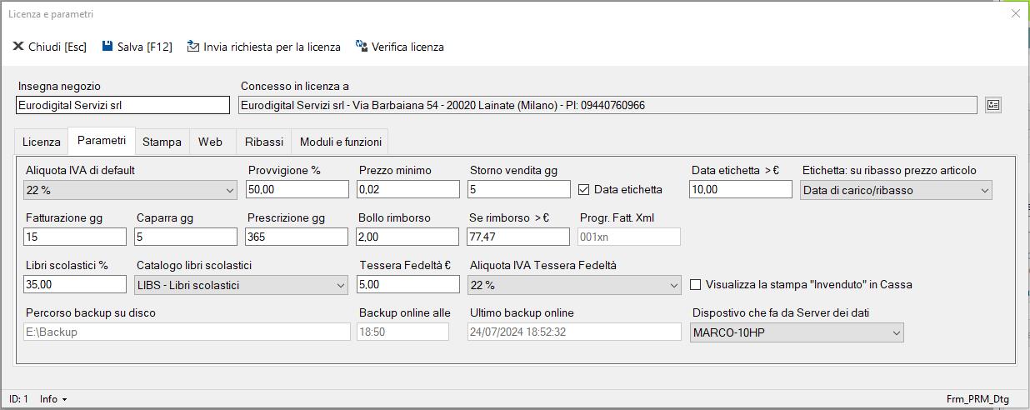Click the Frm_PRM_Dtg status bar text
The height and width of the screenshot is (410, 1030).
(x=977, y=399)
